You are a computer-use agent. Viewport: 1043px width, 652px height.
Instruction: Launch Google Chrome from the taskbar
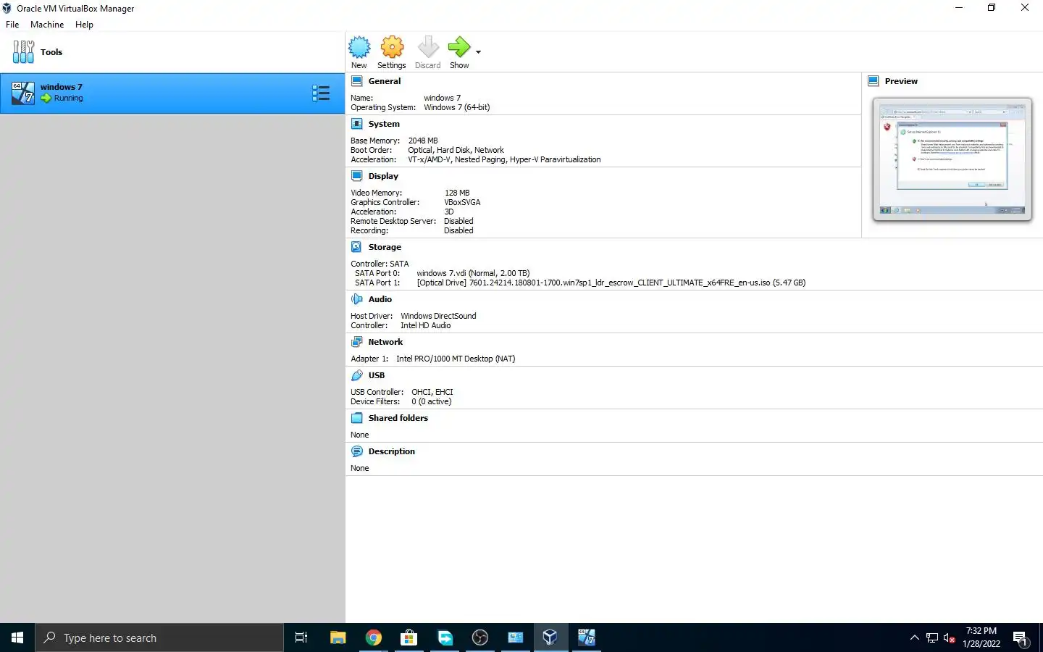pyautogui.click(x=374, y=638)
